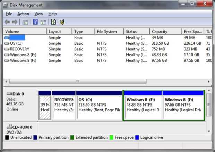Click the 97.66 GB capacity cell
This screenshot has width=215, height=152.
159,60
